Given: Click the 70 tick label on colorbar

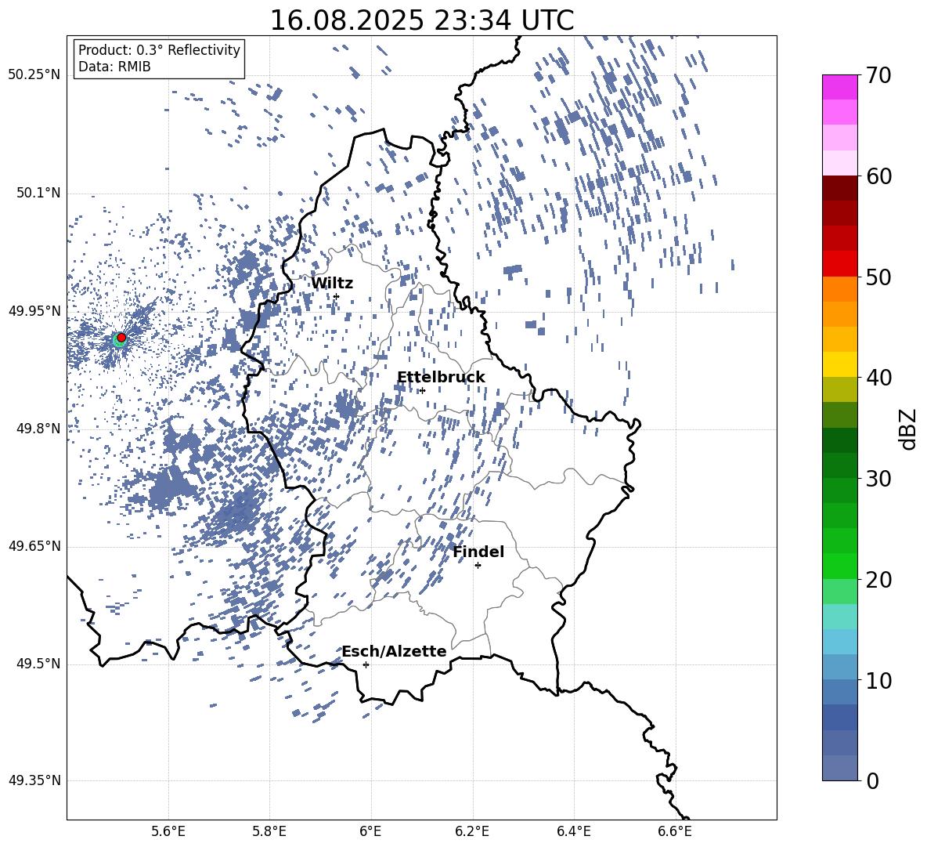Looking at the screenshot, I should pos(878,75).
